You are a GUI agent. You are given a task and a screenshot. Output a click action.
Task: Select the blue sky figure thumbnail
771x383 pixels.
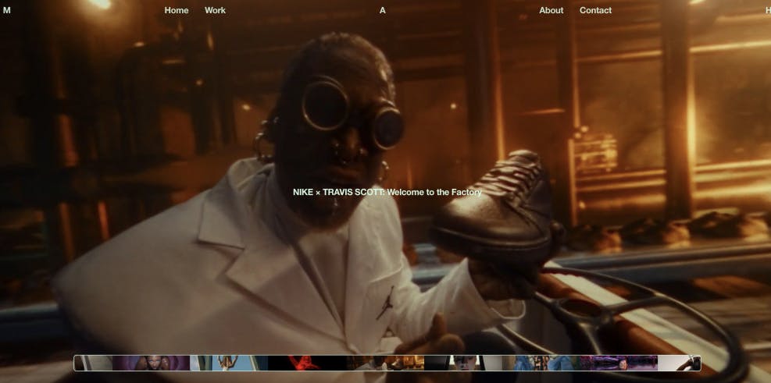pyautogui.click(x=229, y=363)
